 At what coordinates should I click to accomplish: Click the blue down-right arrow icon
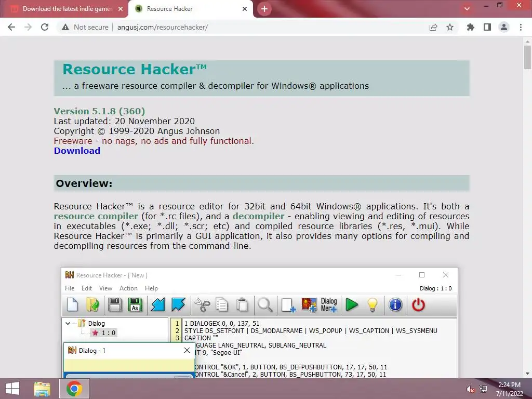point(179,304)
